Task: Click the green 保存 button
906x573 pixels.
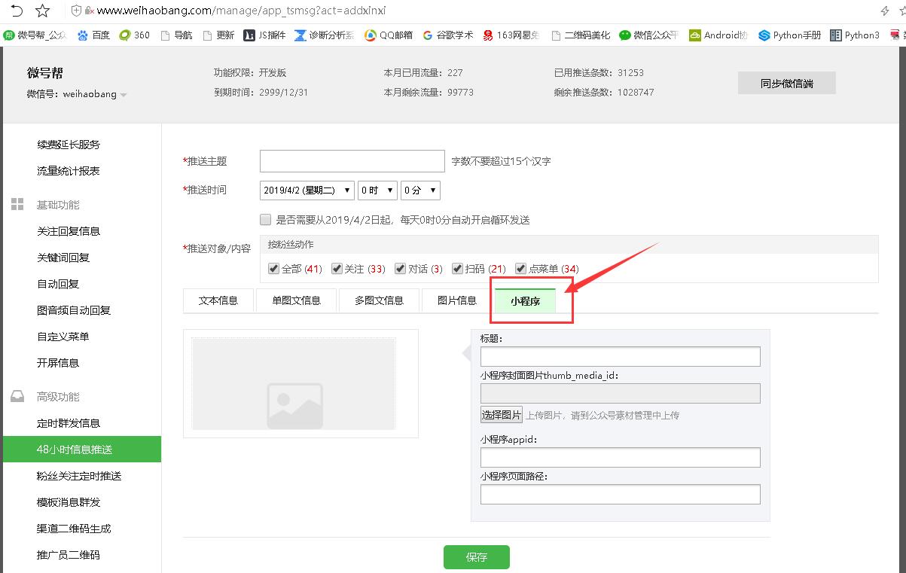Action: click(476, 557)
